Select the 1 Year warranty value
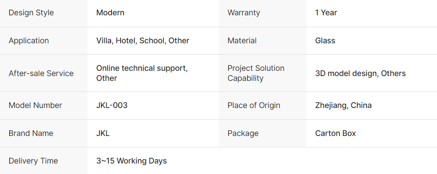Image resolution: width=437 pixels, height=174 pixels. pyautogui.click(x=326, y=13)
